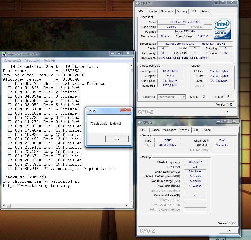Open the About...(A) menu in Super PI

coord(32,61)
